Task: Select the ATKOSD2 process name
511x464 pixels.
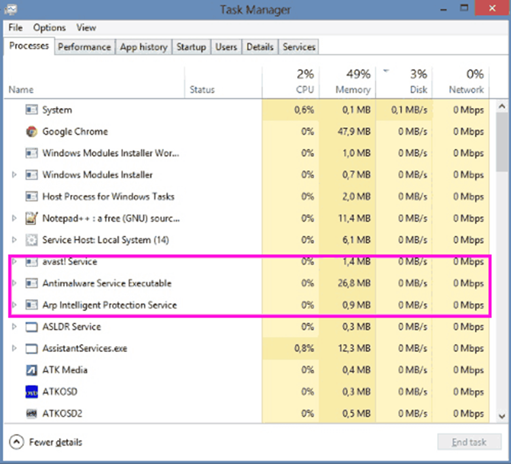Action: pos(62,414)
